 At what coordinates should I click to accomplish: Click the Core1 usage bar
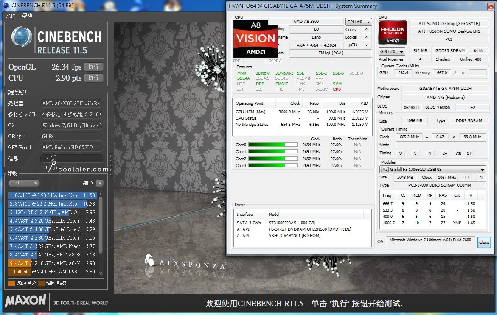272,152
